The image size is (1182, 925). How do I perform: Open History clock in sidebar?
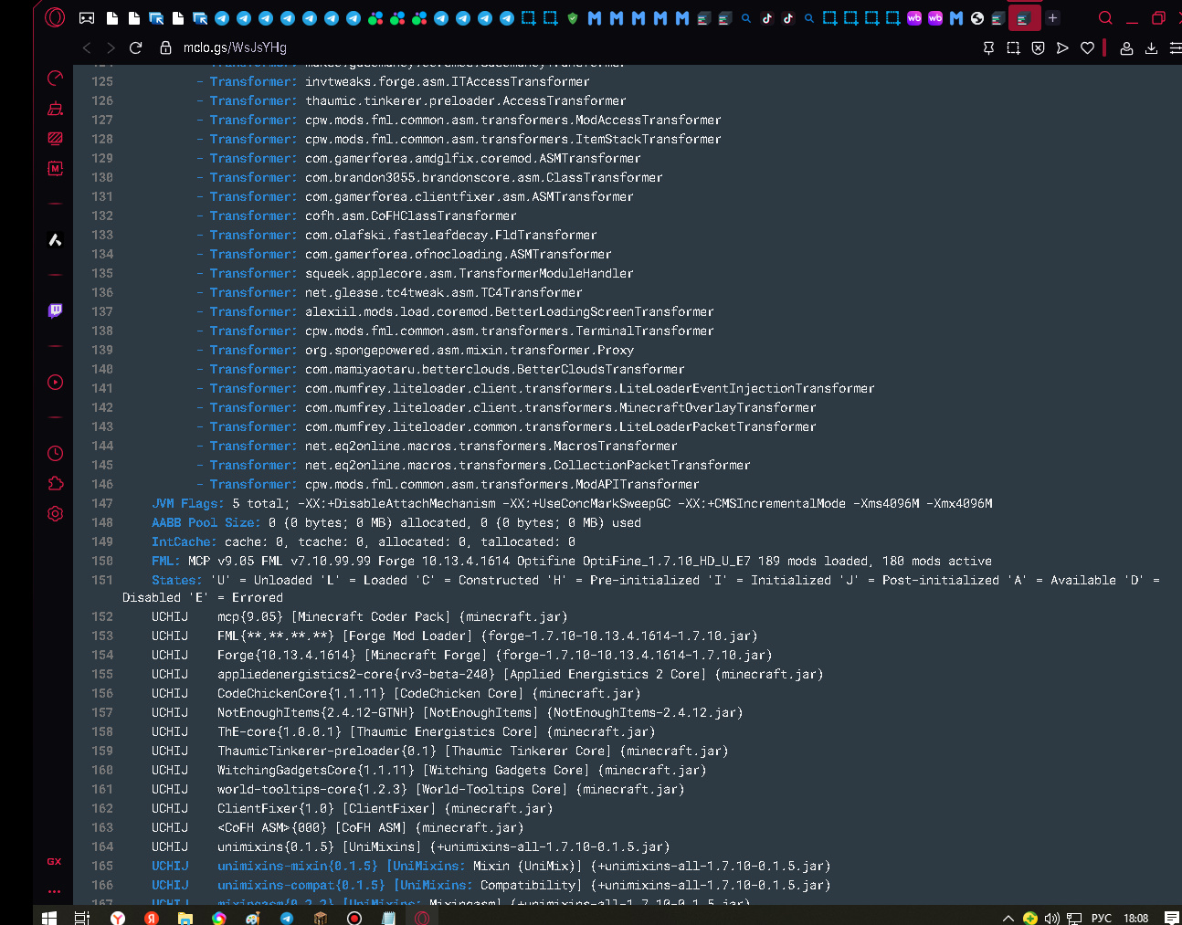coord(55,453)
